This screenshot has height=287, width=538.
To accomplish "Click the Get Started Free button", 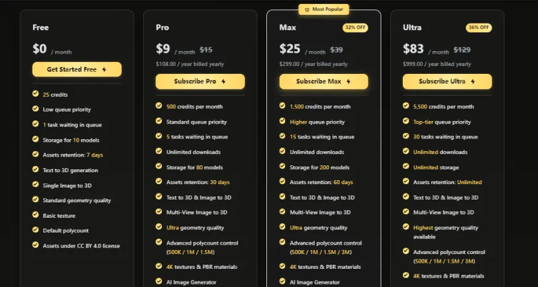I will [77, 69].
